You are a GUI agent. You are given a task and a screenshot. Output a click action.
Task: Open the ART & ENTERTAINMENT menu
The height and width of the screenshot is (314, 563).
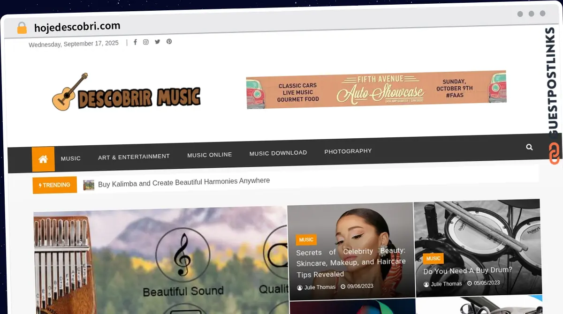click(x=134, y=156)
